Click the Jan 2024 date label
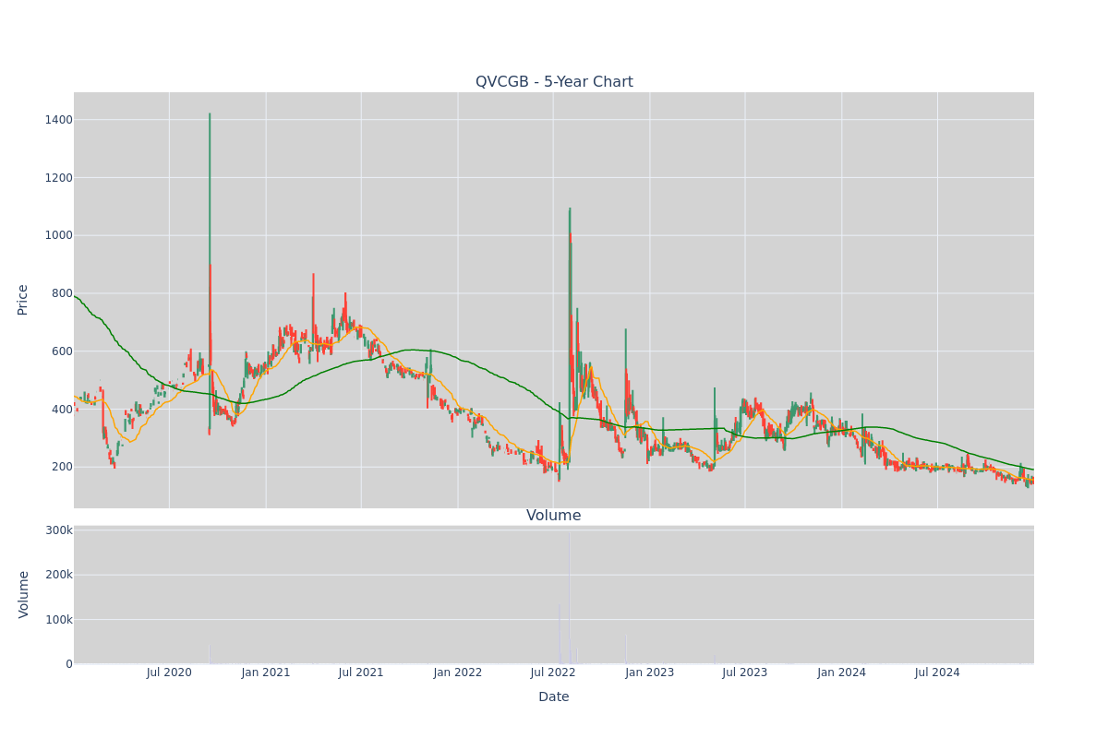This screenshot has width=1108, height=738. (x=842, y=673)
